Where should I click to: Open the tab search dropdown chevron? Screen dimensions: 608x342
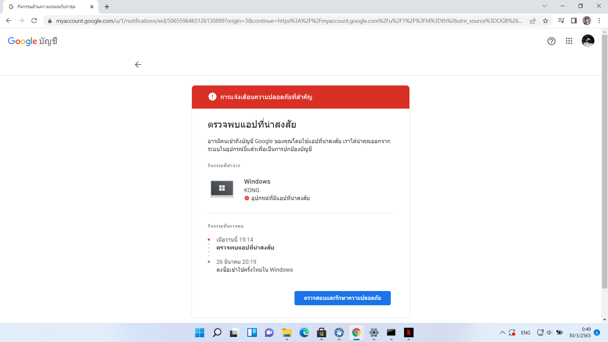pos(544,6)
